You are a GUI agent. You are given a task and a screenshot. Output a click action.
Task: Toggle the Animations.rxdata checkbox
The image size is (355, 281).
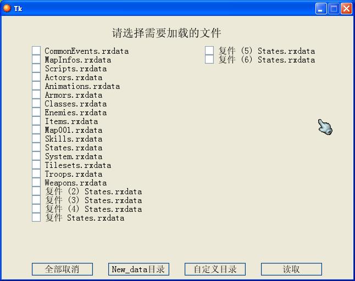(x=36, y=86)
